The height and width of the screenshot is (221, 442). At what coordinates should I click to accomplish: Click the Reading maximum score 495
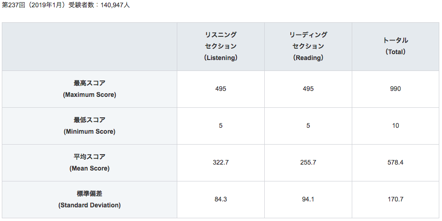click(308, 89)
